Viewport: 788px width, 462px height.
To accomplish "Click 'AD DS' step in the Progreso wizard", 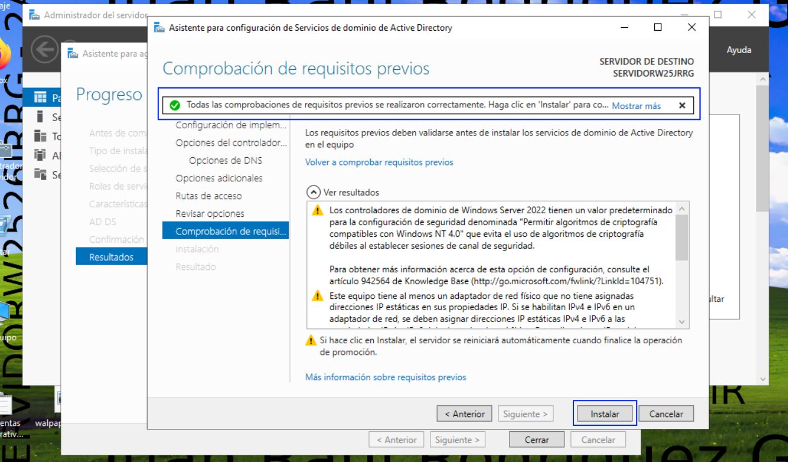I will pos(102,222).
